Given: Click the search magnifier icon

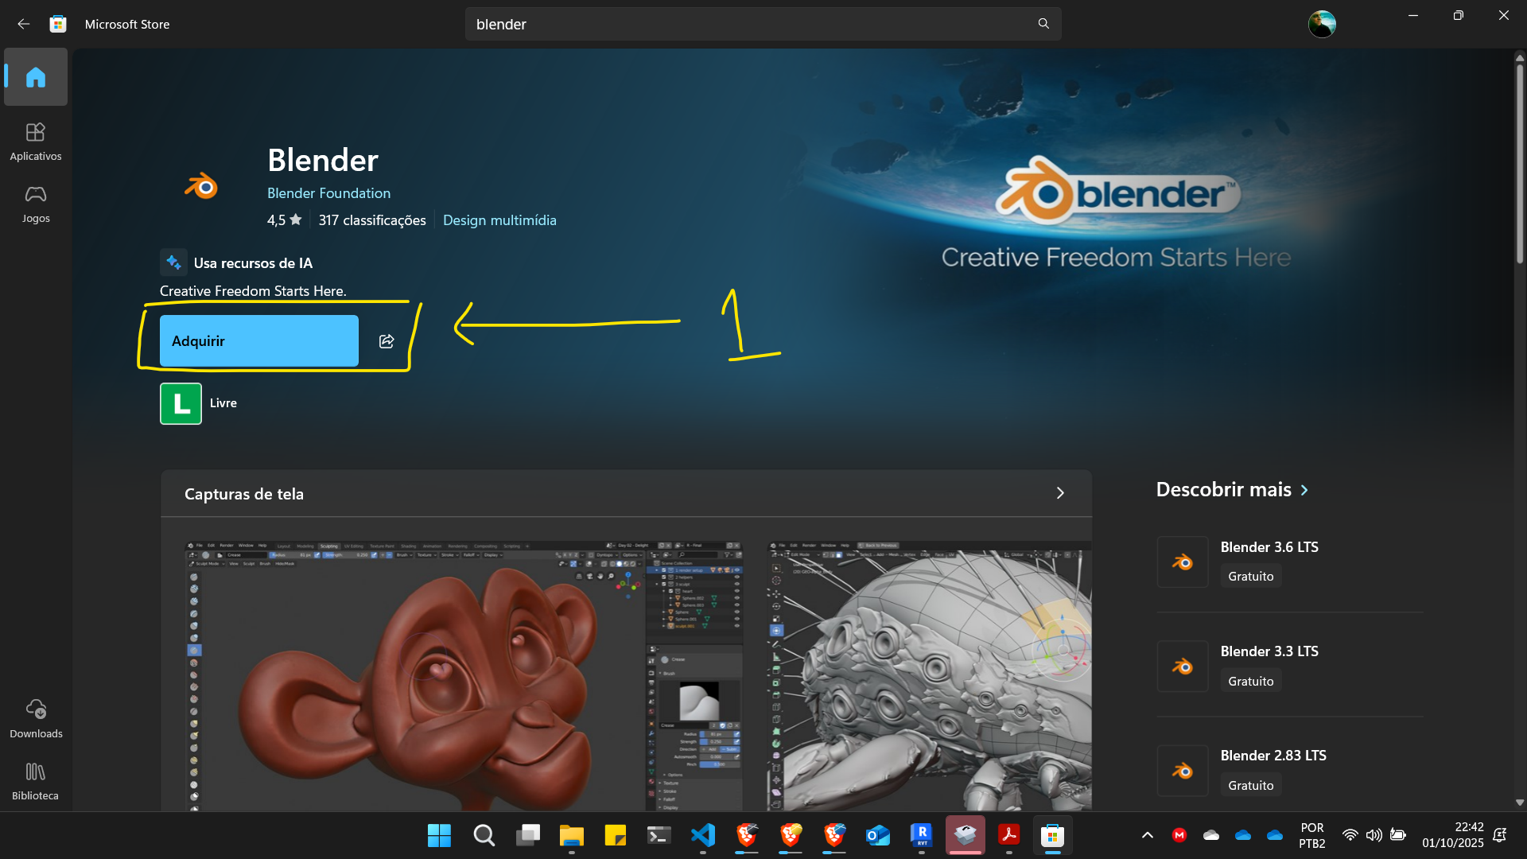Looking at the screenshot, I should pyautogui.click(x=1043, y=24).
